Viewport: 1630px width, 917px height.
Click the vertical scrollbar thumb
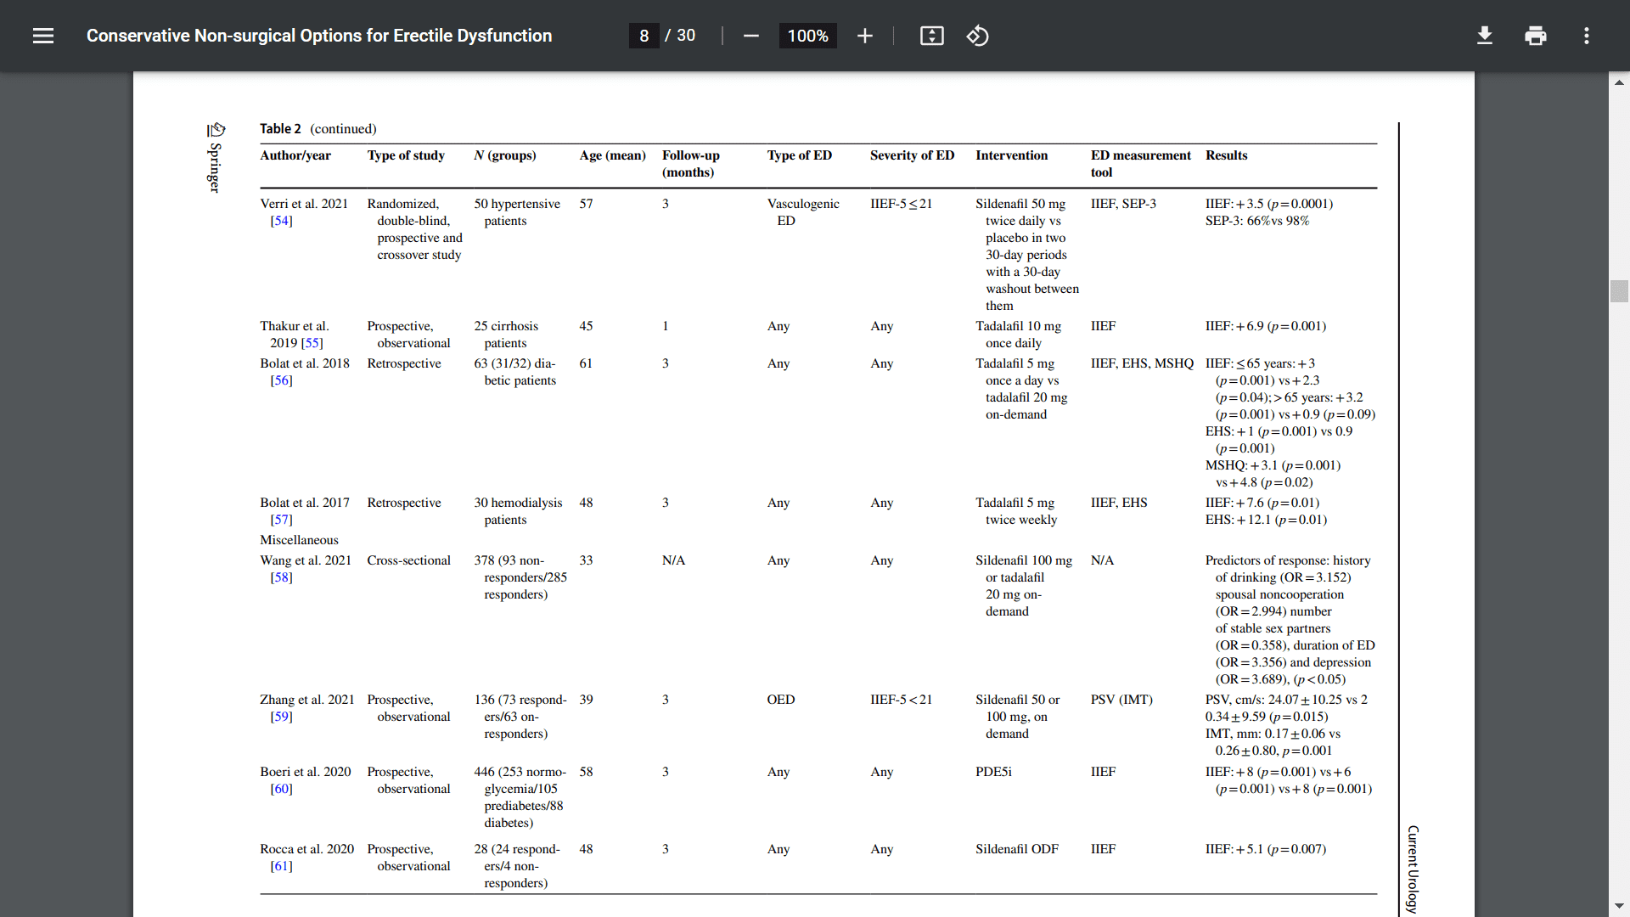point(1620,290)
